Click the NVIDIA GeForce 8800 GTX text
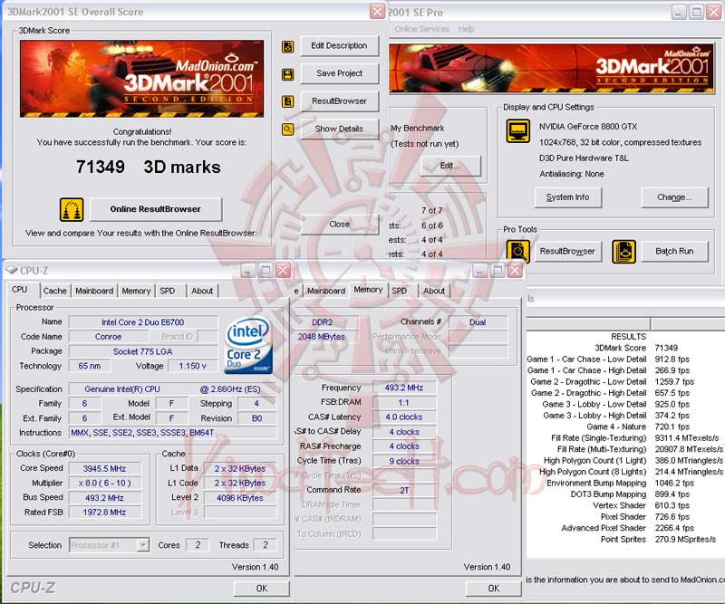Viewport: 725px width, 604px height. pyautogui.click(x=587, y=127)
